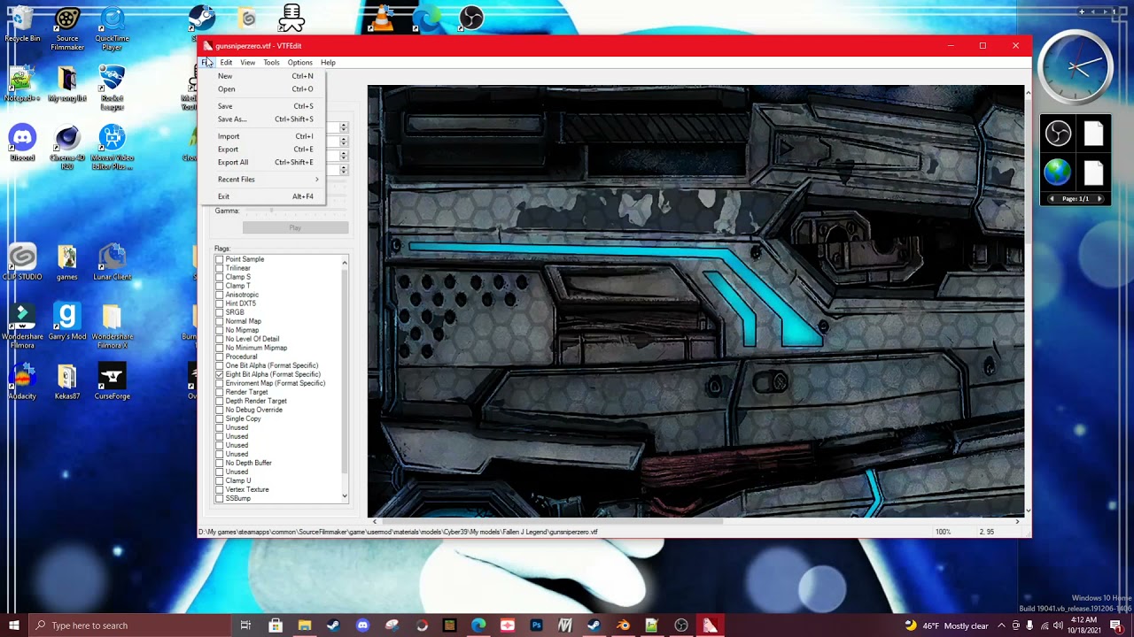Toggle the Clamp S flag
The image size is (1134, 637).
pyautogui.click(x=220, y=277)
